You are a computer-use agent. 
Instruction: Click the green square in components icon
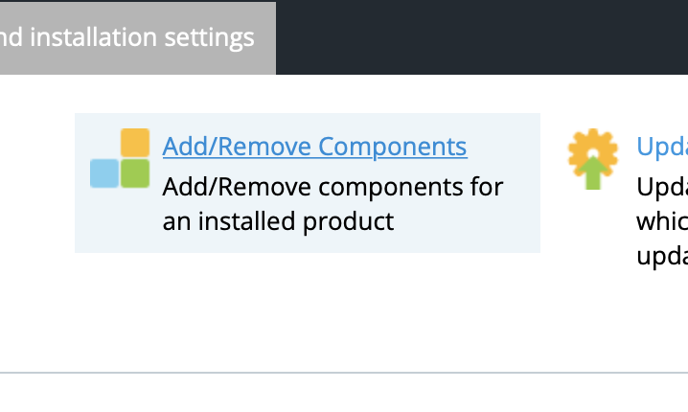click(135, 173)
